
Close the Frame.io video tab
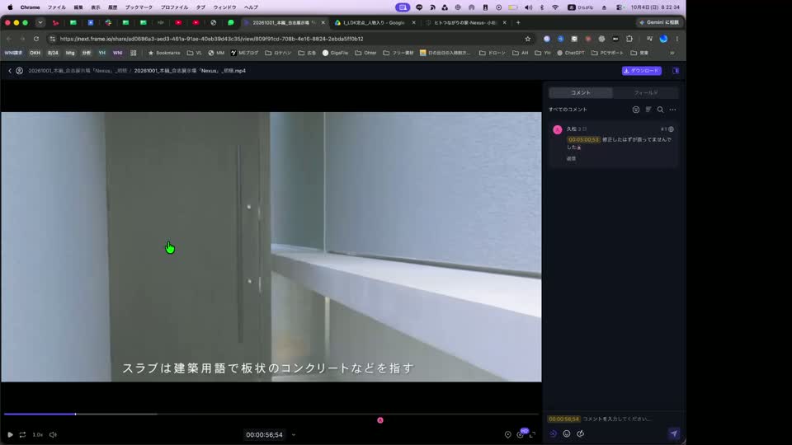click(x=323, y=23)
